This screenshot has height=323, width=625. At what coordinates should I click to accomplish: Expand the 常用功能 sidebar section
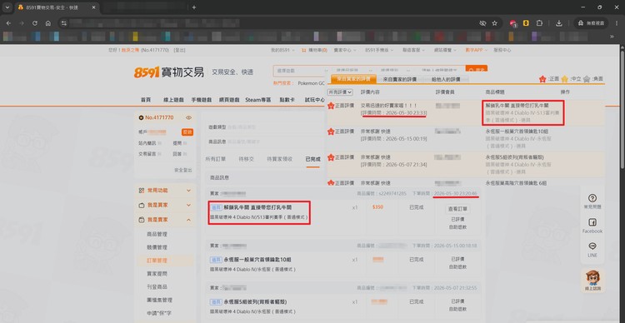(x=188, y=191)
